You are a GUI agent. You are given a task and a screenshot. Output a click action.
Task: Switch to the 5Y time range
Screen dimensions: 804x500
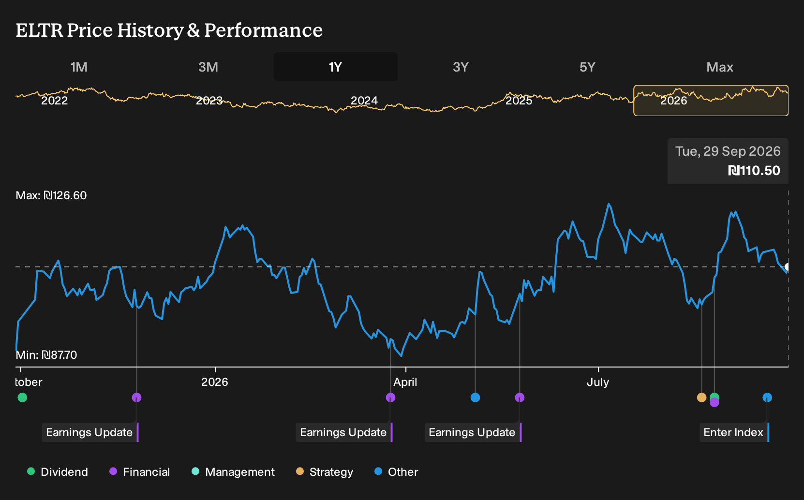[x=587, y=67]
